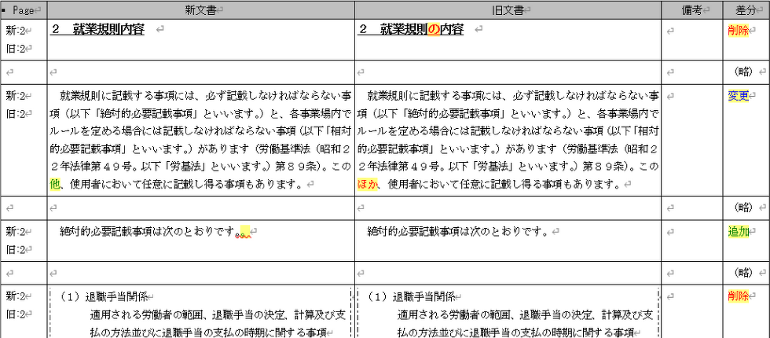Click yellow-highlighted mark after 次のとおりです in new document

(x=244, y=232)
